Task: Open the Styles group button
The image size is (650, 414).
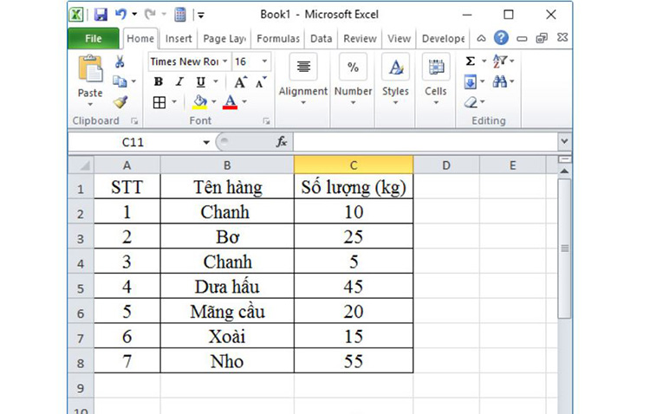Action: (x=395, y=80)
